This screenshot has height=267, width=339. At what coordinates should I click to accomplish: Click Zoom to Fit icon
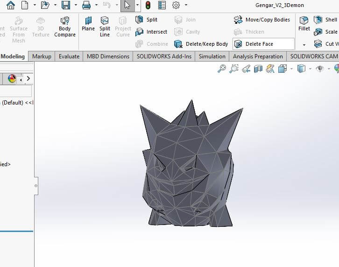tap(222, 69)
